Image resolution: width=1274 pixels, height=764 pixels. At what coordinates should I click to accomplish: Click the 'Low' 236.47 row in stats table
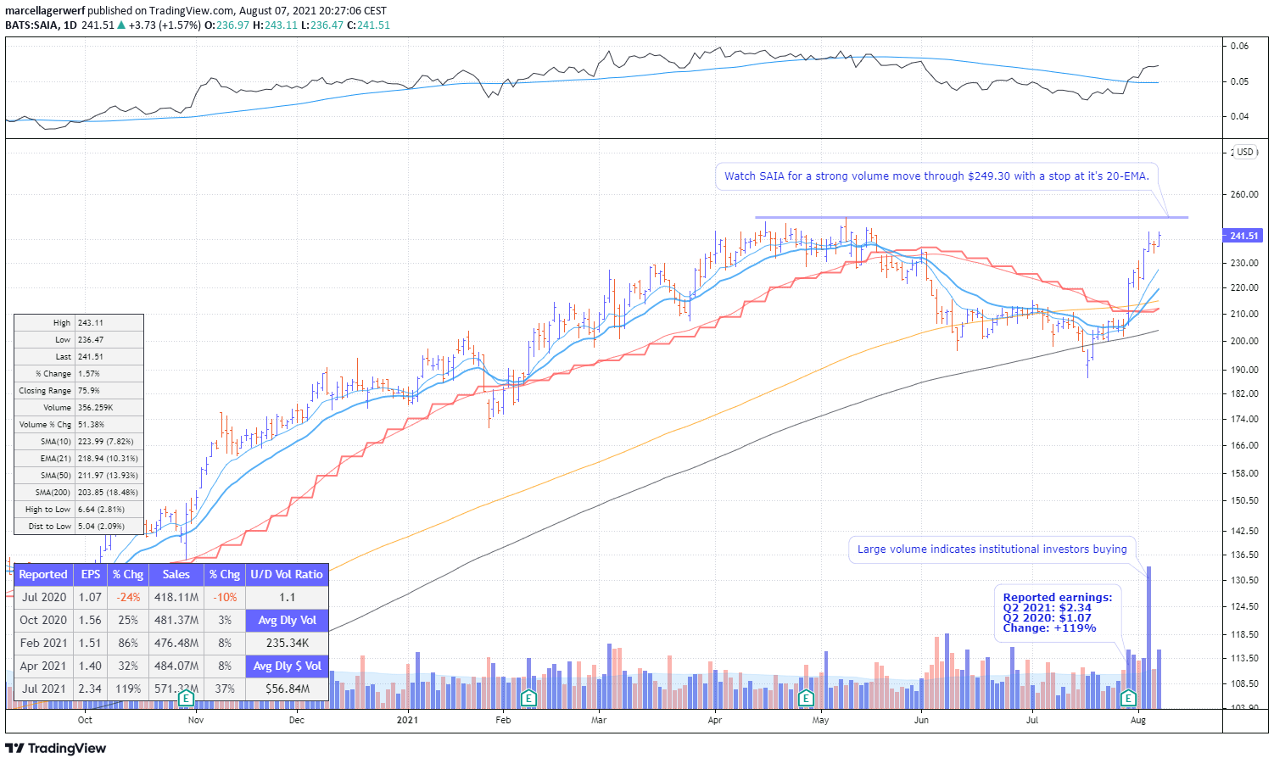79,340
